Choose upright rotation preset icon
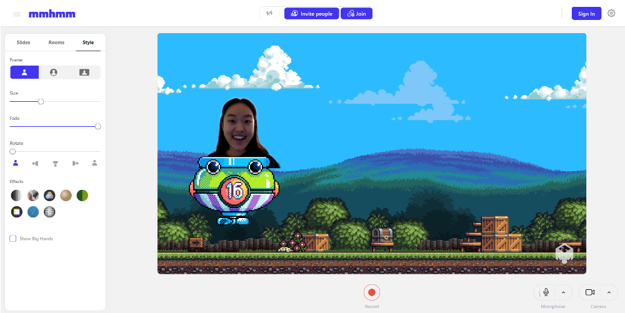The height and width of the screenshot is (313, 625). [16, 163]
